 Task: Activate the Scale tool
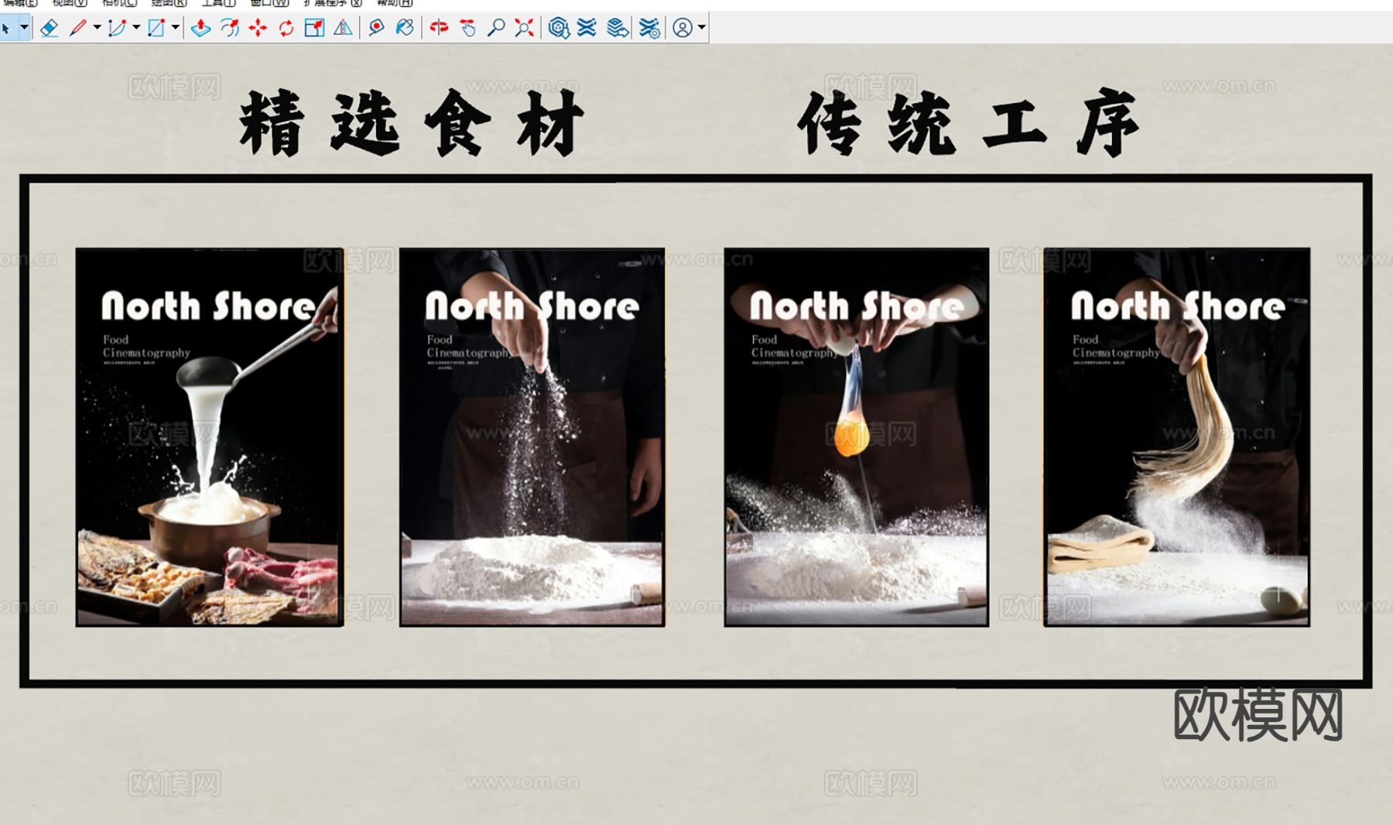[314, 29]
